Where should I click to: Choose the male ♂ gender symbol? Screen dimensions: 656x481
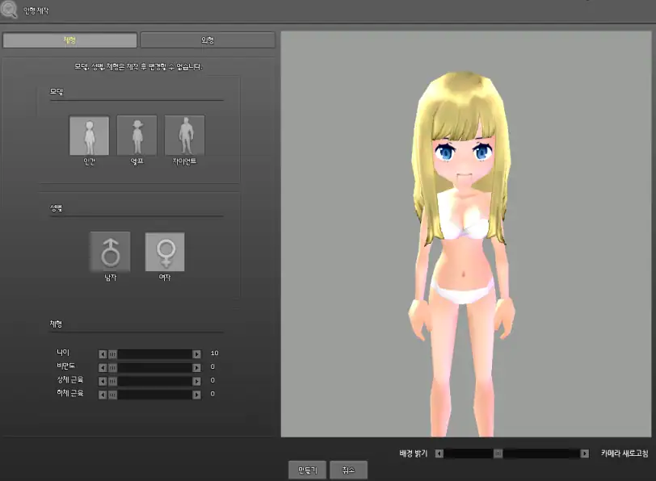click(x=109, y=253)
